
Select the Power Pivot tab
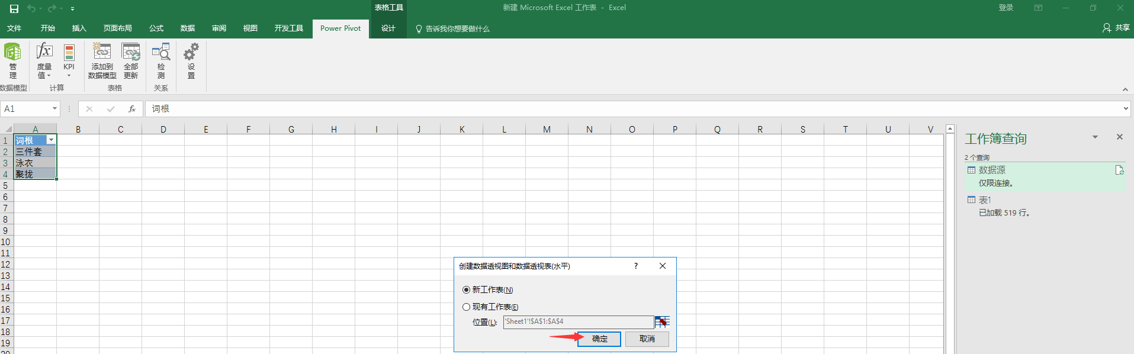(x=340, y=28)
